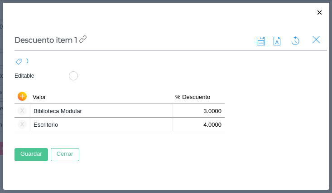Click the history clock-arrow icon

coord(295,41)
